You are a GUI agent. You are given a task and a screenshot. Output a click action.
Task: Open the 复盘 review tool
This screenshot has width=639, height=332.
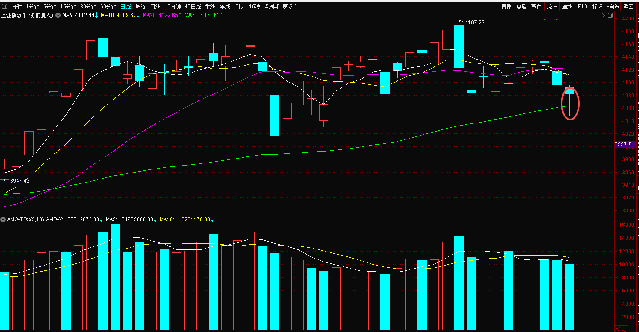pos(521,7)
